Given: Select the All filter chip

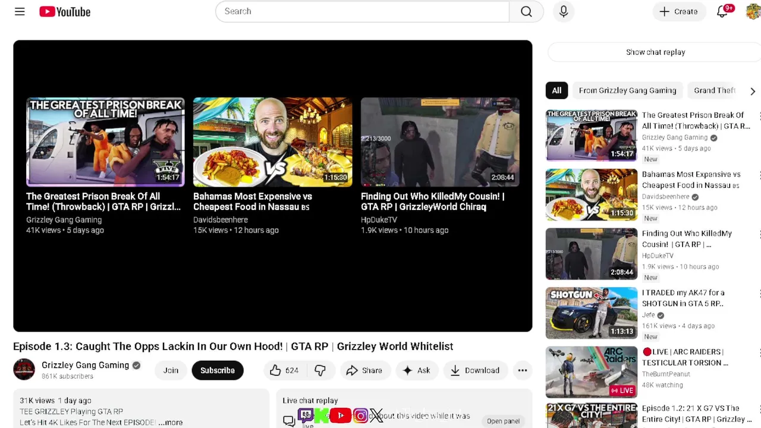Looking at the screenshot, I should 556,90.
